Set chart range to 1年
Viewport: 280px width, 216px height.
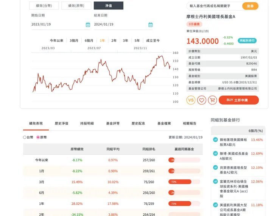[x=102, y=41]
